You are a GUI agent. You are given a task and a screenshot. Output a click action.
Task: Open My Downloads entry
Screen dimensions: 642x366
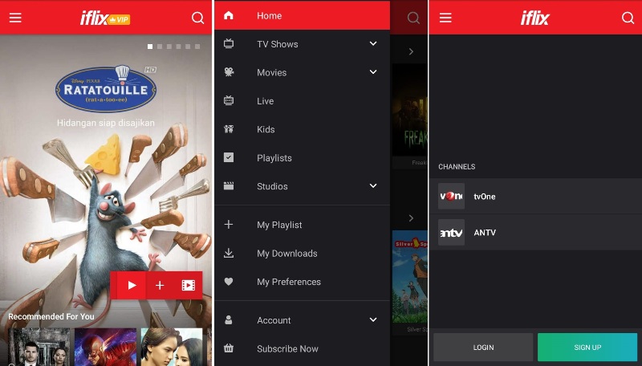coord(303,254)
